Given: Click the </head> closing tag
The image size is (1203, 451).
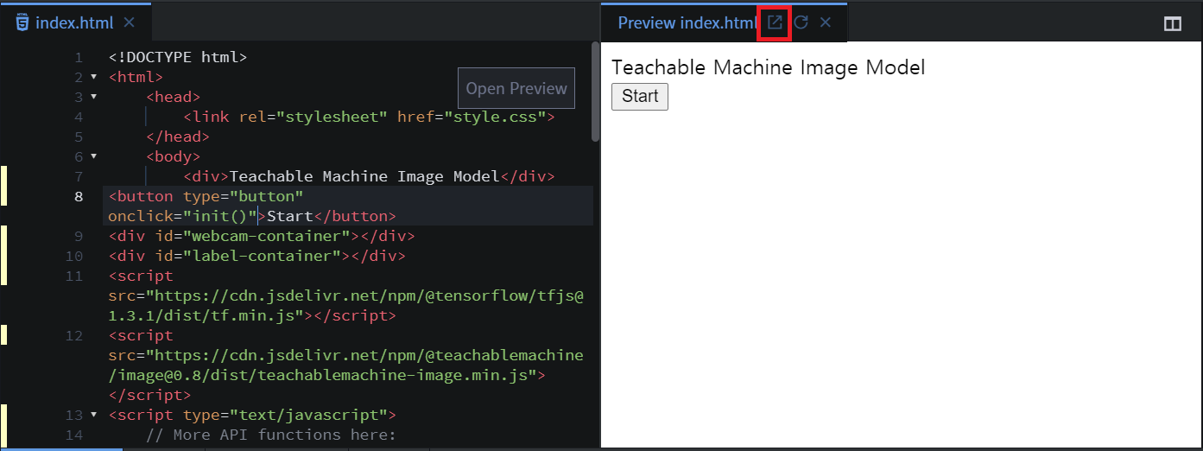Looking at the screenshot, I should [x=178, y=137].
